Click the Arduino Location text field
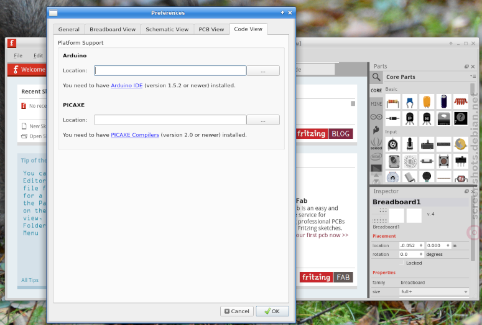This screenshot has height=325, width=482. pyautogui.click(x=170, y=70)
